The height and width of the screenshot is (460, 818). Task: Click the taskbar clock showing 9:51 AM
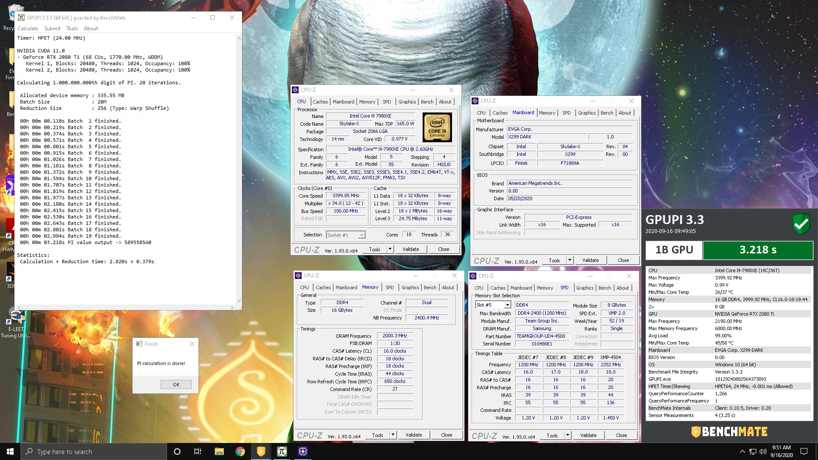point(781,451)
